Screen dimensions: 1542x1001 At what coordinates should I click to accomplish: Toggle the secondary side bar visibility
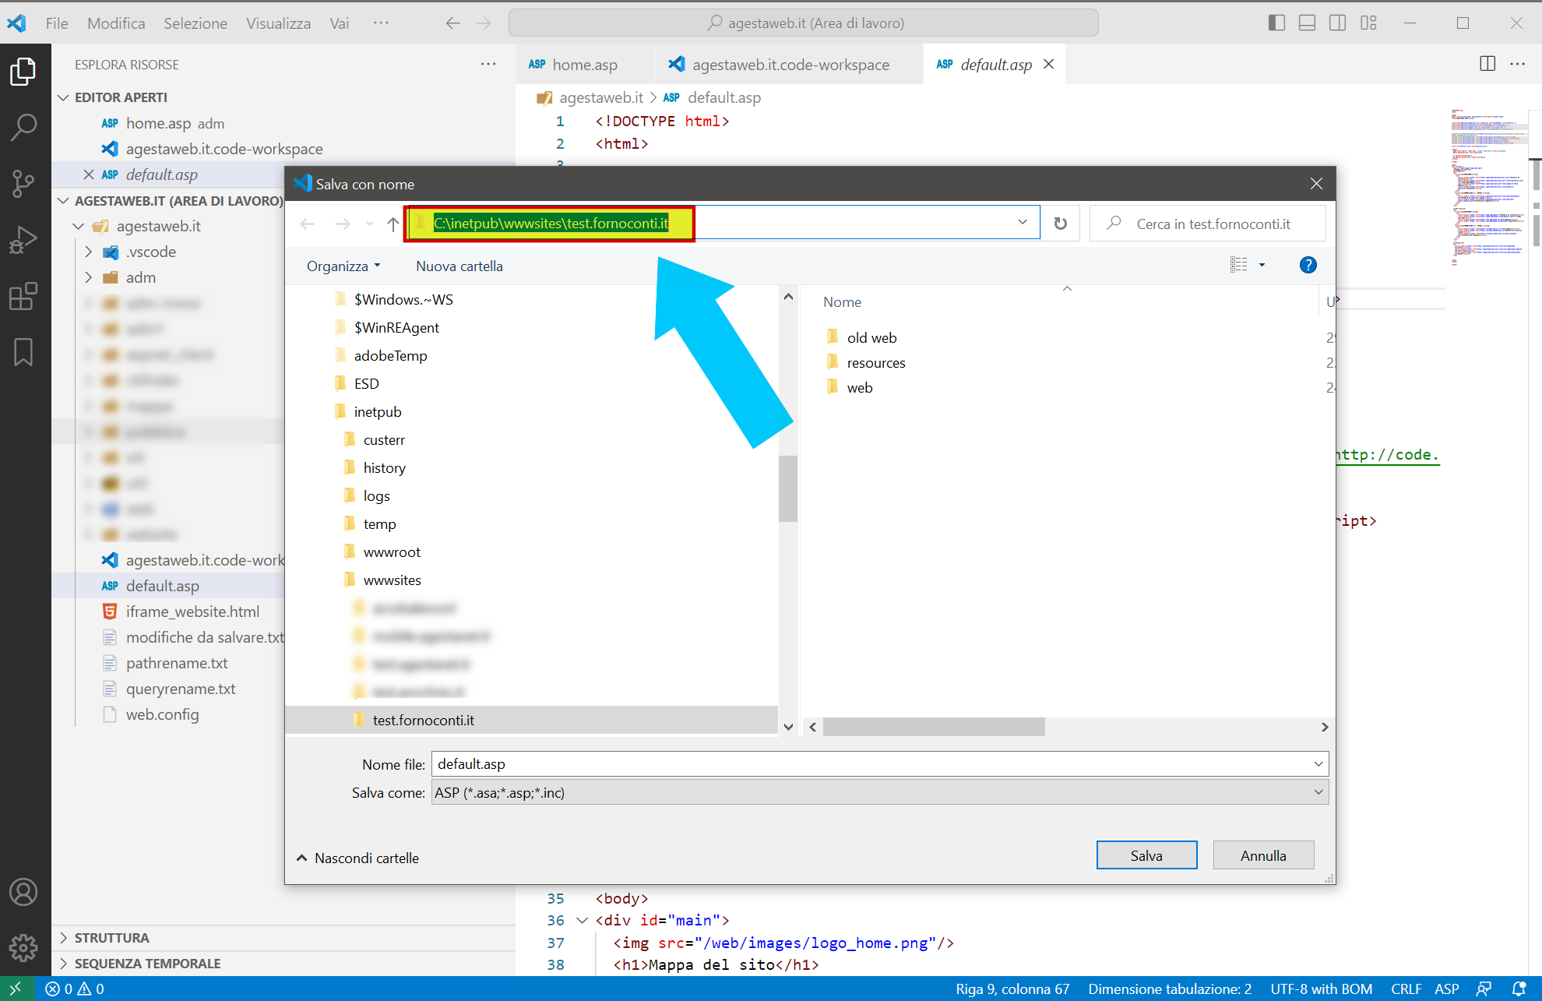point(1337,23)
